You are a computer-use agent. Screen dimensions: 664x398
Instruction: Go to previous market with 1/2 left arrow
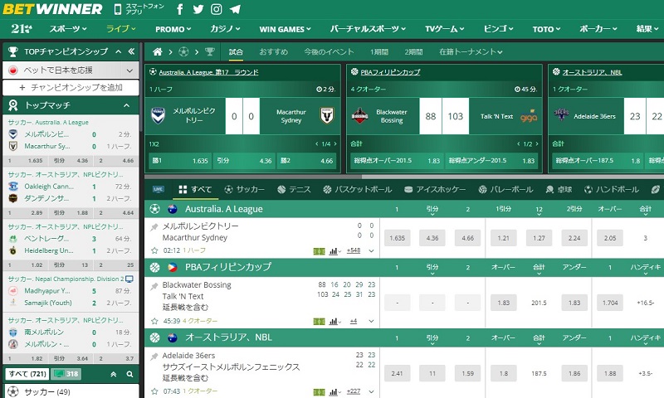pyautogui.click(x=518, y=143)
